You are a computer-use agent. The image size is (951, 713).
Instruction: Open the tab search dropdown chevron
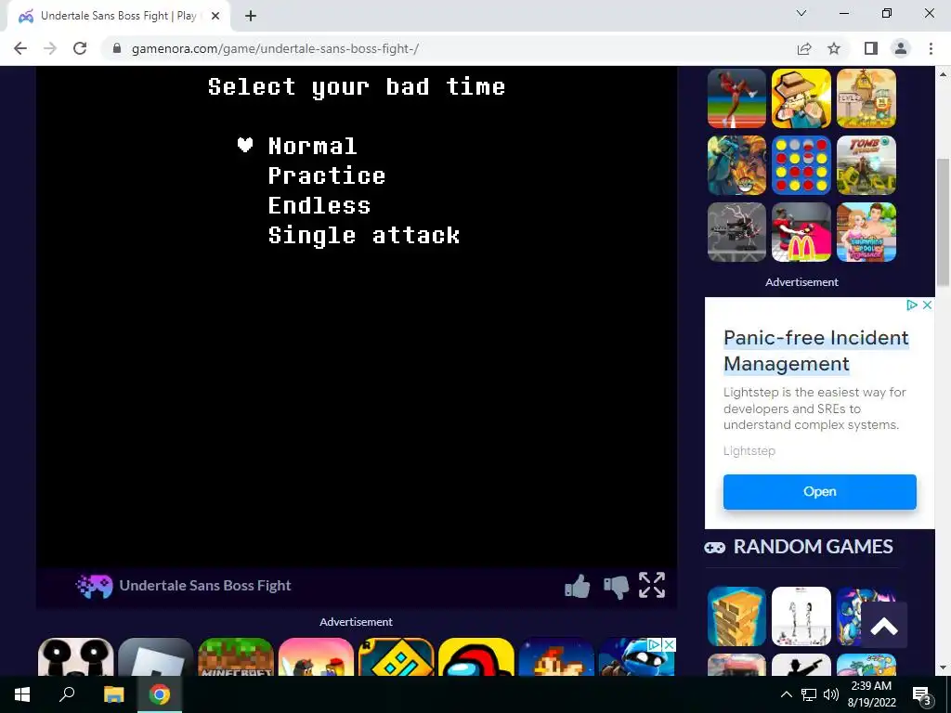801,13
